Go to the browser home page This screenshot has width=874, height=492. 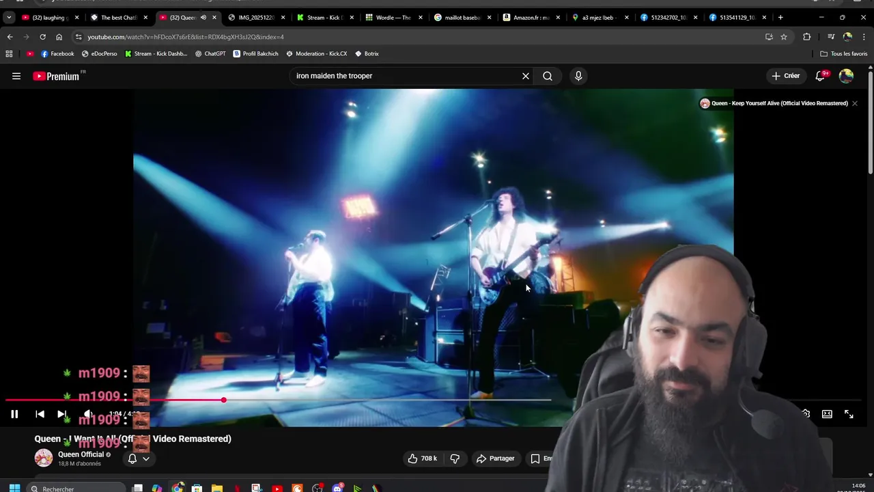pos(59,37)
